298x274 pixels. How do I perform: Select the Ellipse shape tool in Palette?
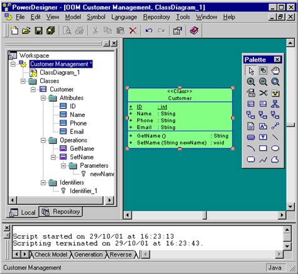pos(275,148)
